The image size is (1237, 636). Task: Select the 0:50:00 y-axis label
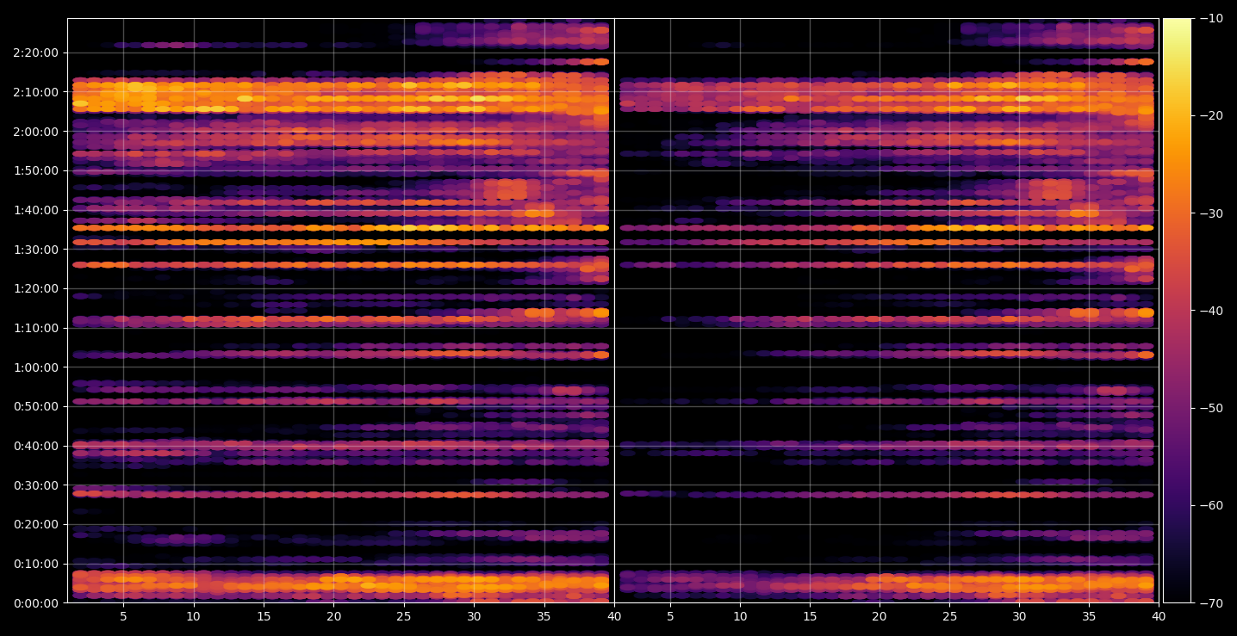point(36,406)
